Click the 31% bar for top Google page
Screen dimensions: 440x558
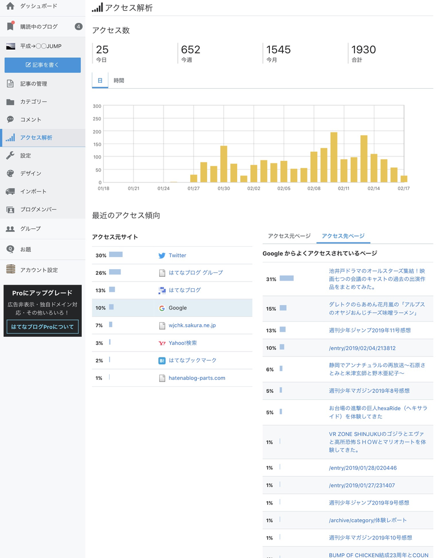click(287, 278)
